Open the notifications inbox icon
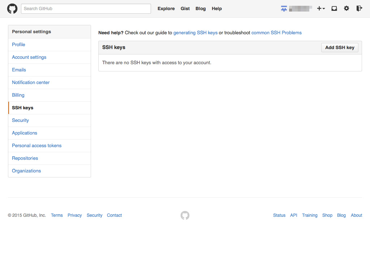370x277 pixels. [x=334, y=9]
